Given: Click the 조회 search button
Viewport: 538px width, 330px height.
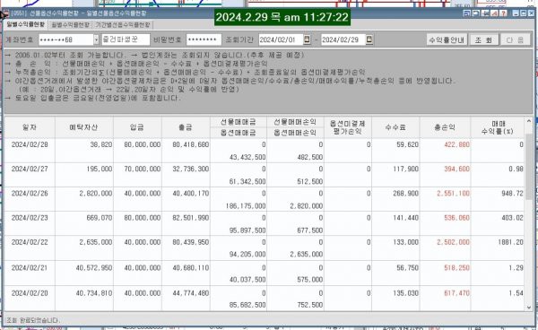Looking at the screenshot, I should pyautogui.click(x=484, y=39).
